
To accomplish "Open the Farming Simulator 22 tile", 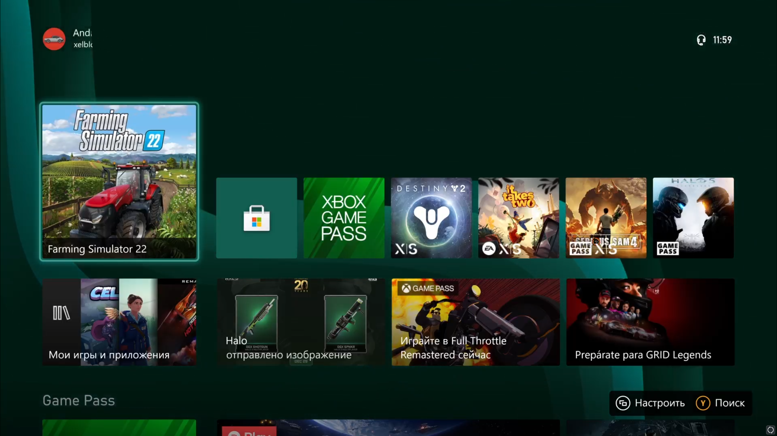I will click(119, 182).
